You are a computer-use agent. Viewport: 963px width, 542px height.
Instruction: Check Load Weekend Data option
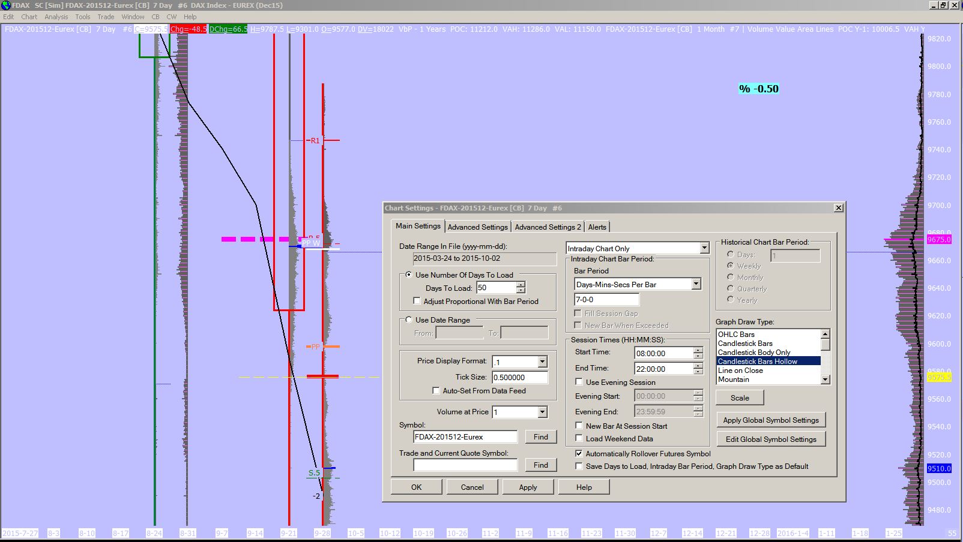[579, 438]
